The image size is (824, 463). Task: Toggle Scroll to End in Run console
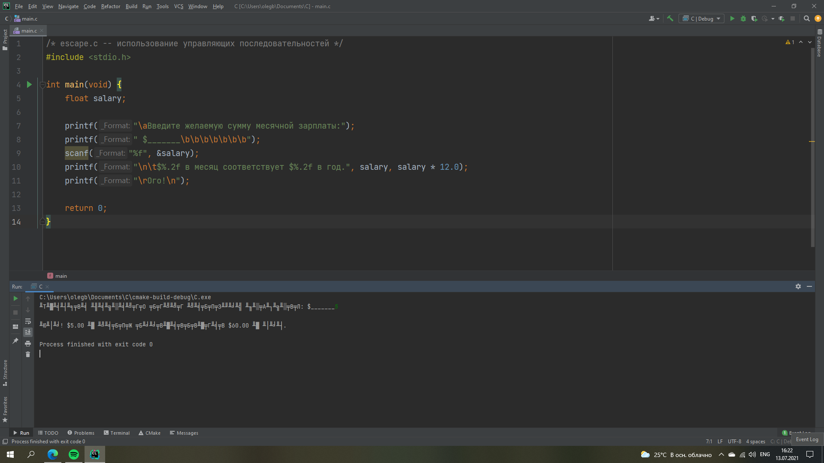tap(28, 332)
